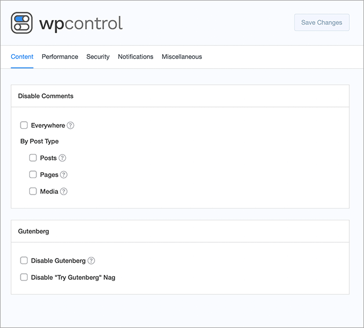This screenshot has width=364, height=328.
Task: Click the Content tab
Action: 22,56
